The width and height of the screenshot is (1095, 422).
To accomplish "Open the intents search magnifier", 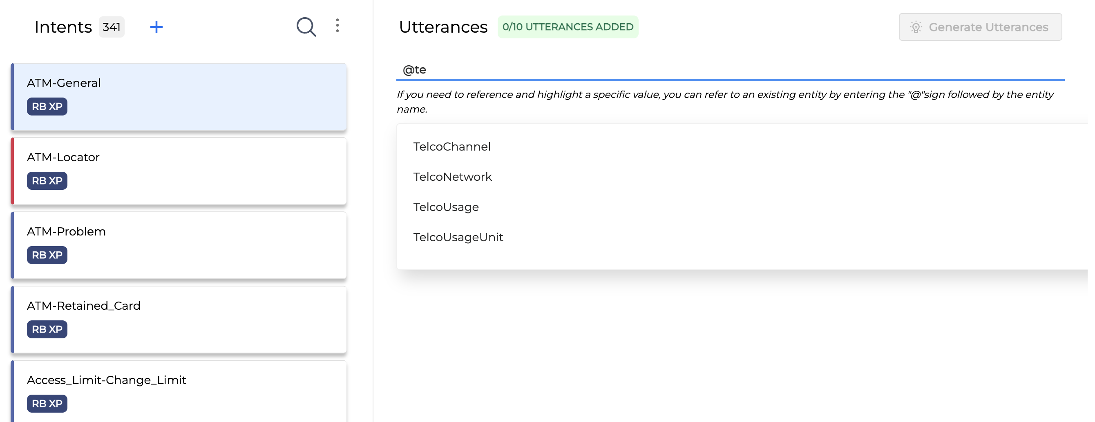I will [306, 27].
